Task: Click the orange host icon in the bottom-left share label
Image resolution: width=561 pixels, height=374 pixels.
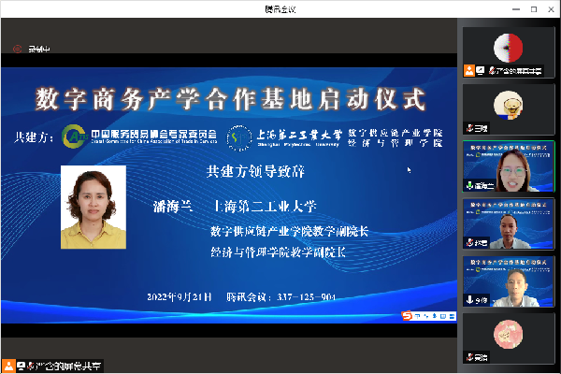Action: (8, 367)
